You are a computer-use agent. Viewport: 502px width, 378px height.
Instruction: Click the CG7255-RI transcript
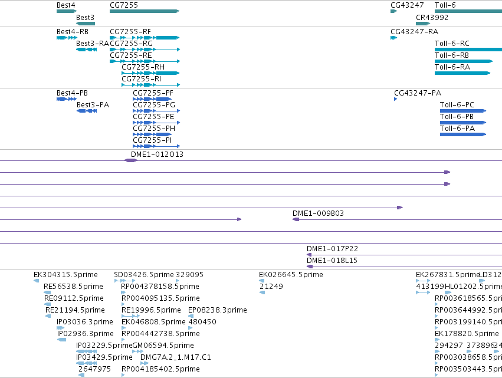click(151, 85)
